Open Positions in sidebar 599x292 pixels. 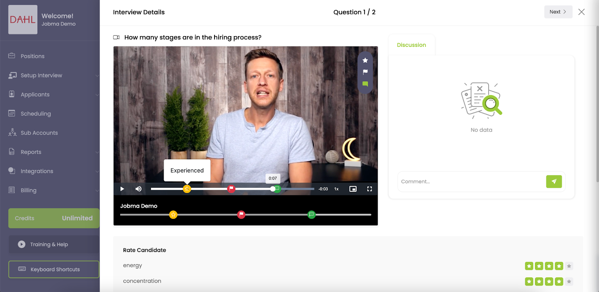tap(33, 56)
